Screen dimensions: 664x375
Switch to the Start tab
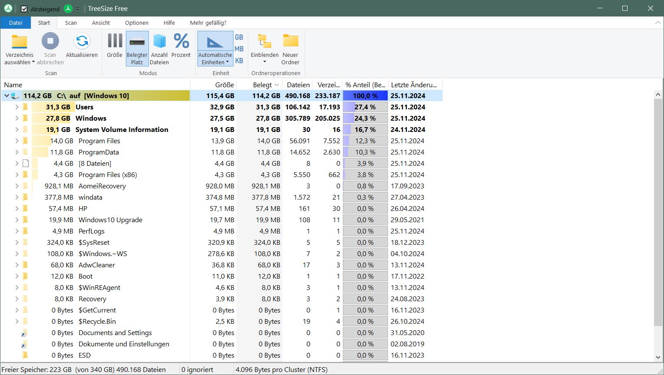[x=44, y=23]
